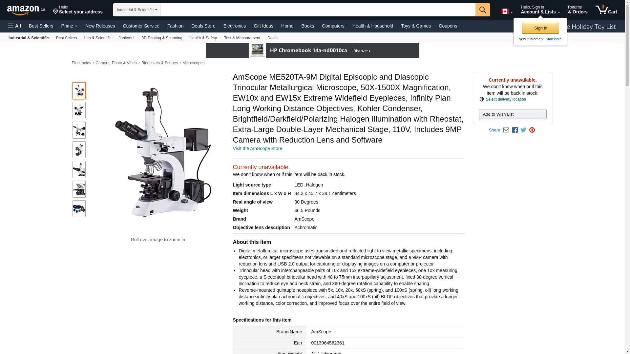
Task: Expand the Industrial & Scientific search category dropdown
Action: click(137, 10)
